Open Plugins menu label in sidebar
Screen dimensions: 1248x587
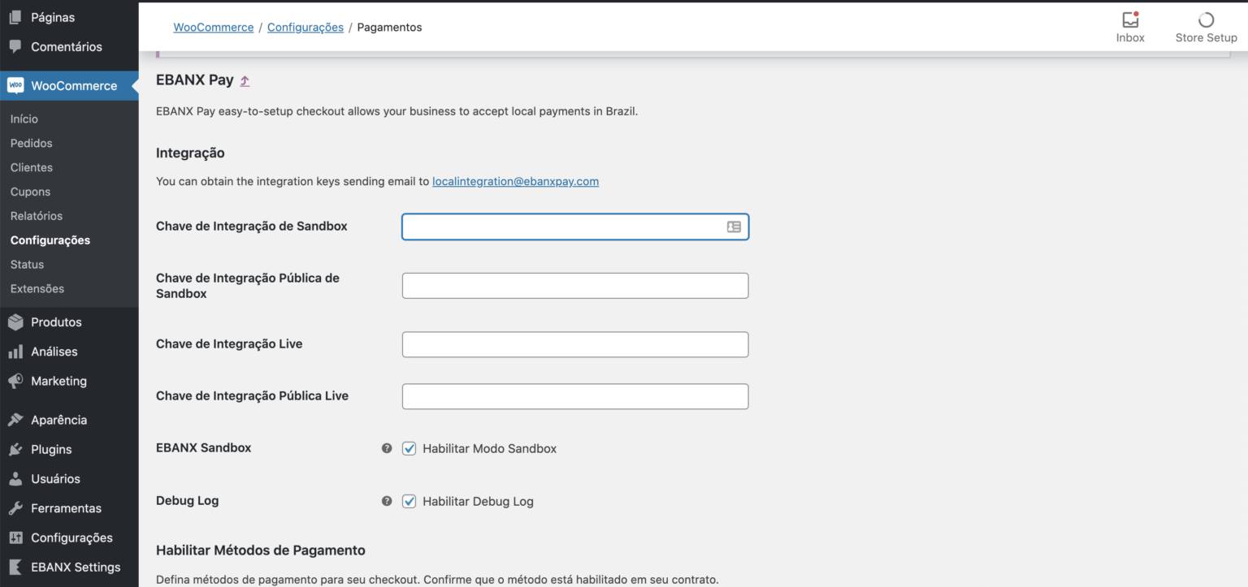point(51,449)
